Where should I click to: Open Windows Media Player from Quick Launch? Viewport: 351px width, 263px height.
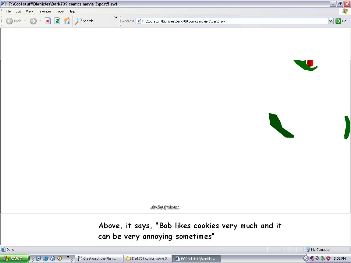[59, 258]
